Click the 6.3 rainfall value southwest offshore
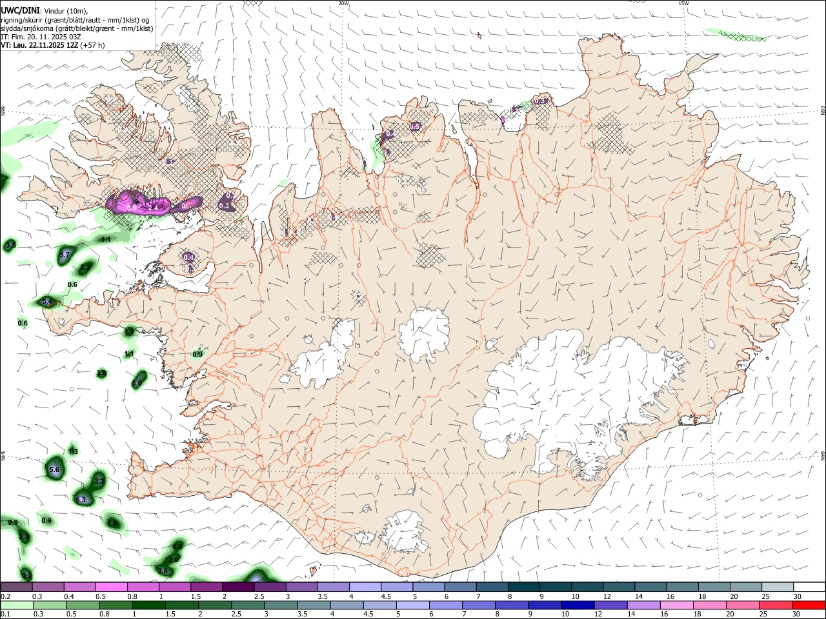The width and height of the screenshot is (826, 619). pyautogui.click(x=81, y=500)
